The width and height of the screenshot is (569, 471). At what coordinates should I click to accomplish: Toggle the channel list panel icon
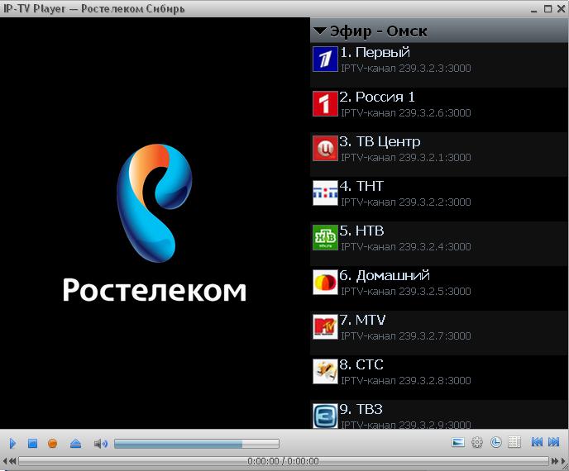(514, 443)
